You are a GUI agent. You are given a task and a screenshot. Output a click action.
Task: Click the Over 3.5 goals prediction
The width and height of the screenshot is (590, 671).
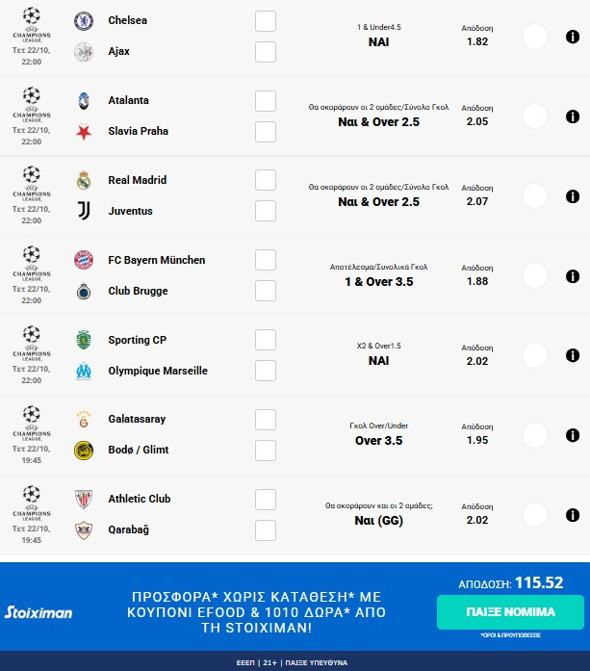(x=378, y=441)
